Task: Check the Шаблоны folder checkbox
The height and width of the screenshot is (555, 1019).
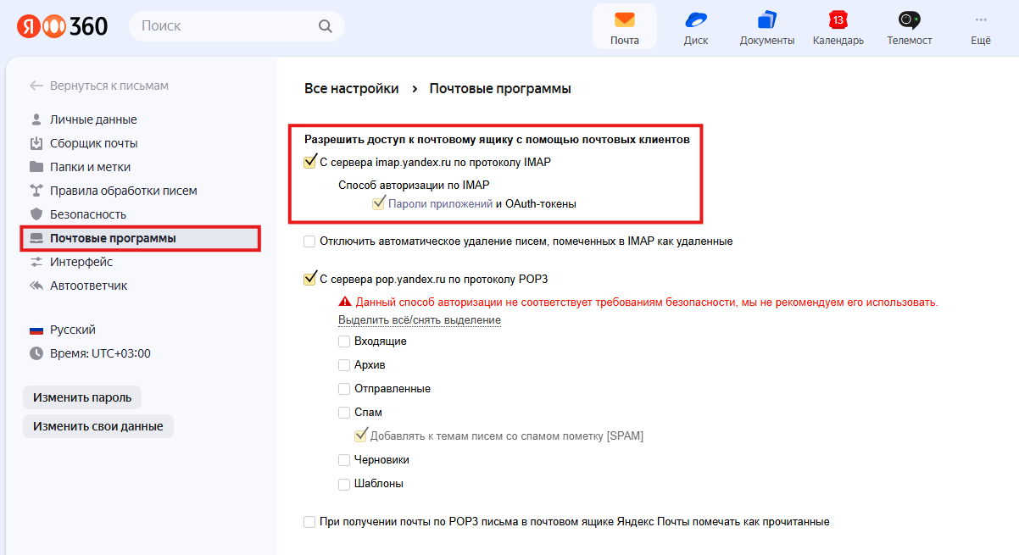Action: click(x=344, y=484)
